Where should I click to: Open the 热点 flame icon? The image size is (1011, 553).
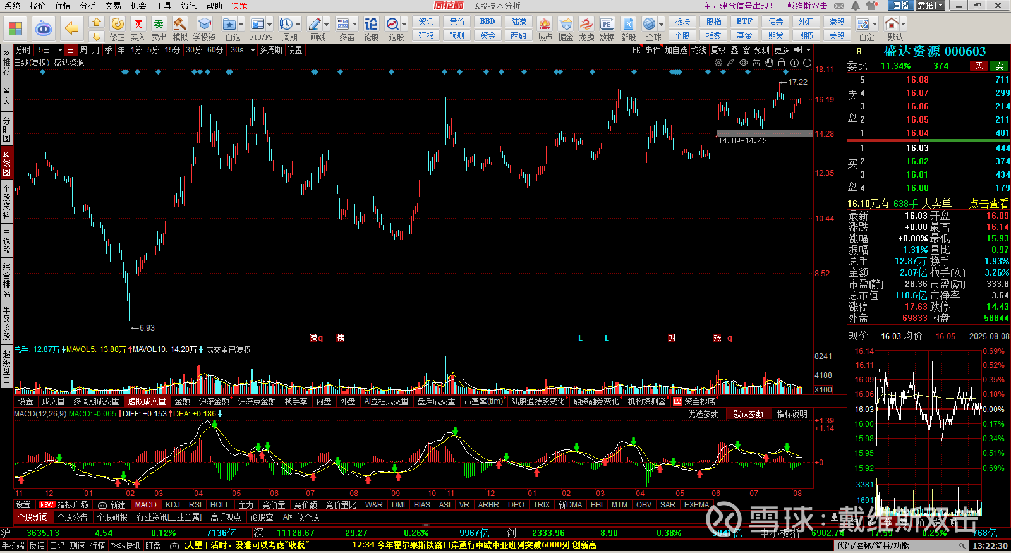(544, 24)
